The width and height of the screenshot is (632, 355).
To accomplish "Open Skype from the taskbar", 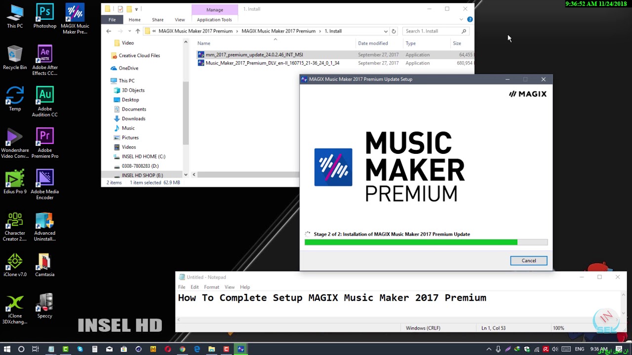I will point(80,349).
